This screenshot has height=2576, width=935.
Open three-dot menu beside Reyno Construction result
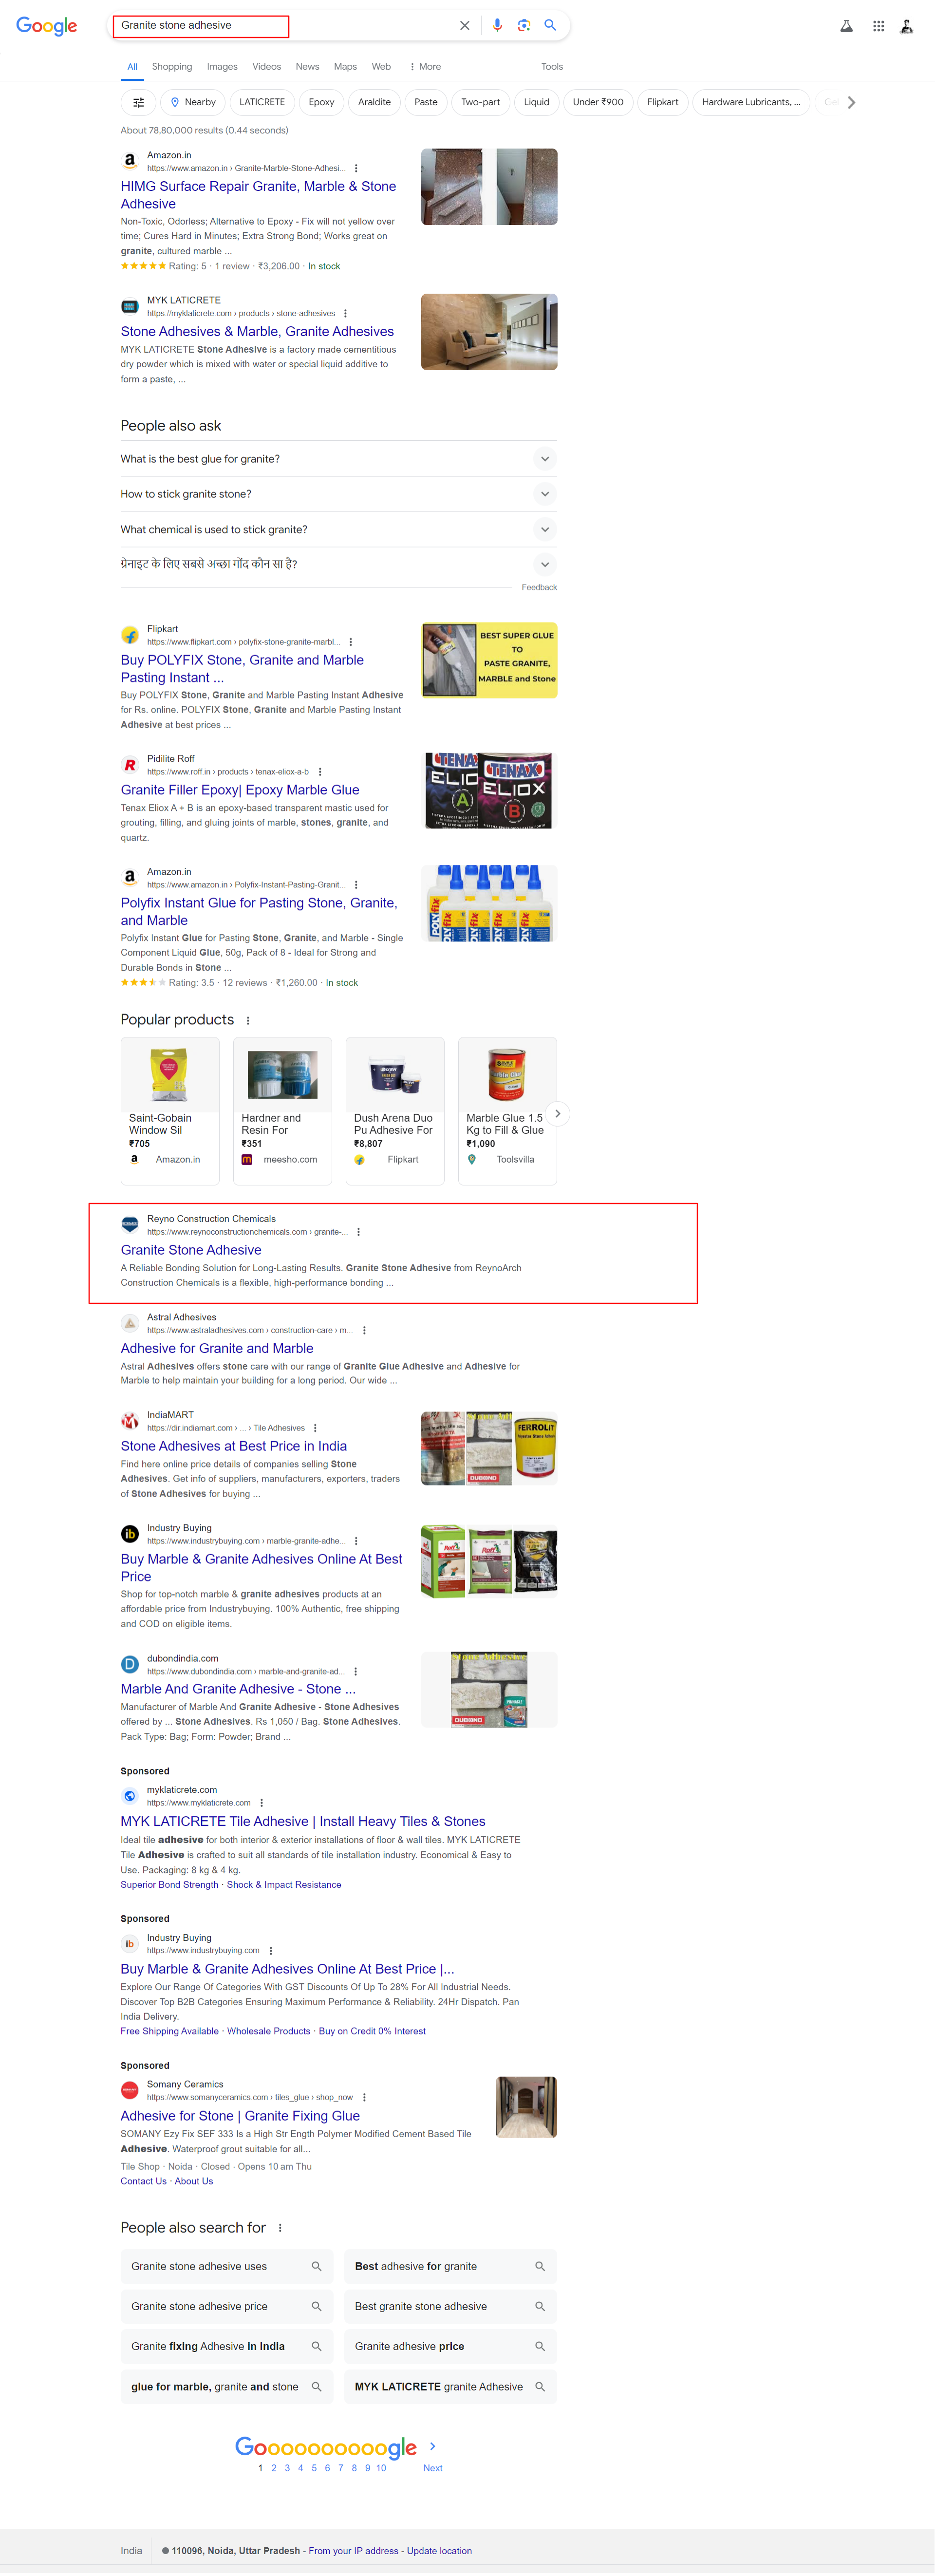pyautogui.click(x=358, y=1232)
